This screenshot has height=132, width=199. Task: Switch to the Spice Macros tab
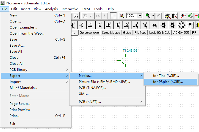[111, 33]
